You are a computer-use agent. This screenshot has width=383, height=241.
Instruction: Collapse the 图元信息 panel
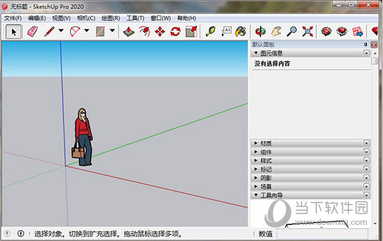[256, 53]
